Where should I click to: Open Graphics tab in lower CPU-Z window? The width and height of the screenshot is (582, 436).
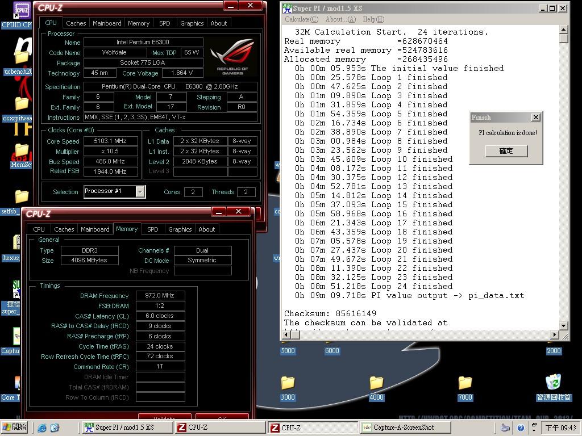point(180,229)
